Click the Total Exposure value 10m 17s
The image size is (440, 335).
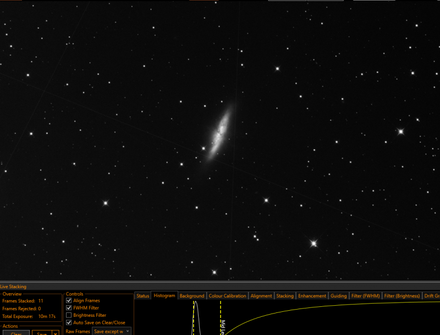tap(47, 316)
